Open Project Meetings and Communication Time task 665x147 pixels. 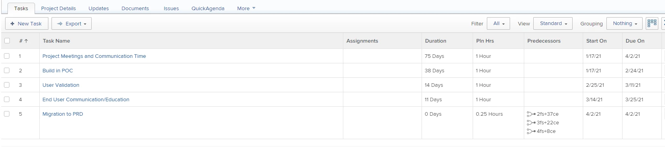(x=94, y=56)
